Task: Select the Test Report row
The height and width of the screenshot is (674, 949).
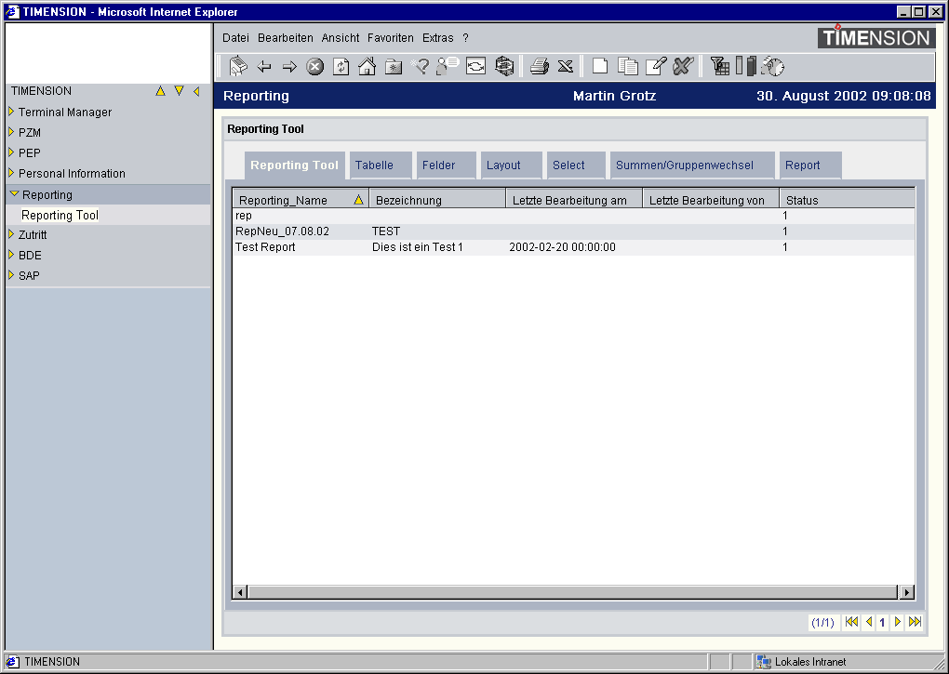Action: (x=266, y=247)
